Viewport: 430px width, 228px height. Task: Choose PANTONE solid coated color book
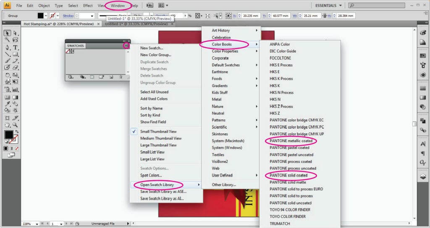pos(288,175)
